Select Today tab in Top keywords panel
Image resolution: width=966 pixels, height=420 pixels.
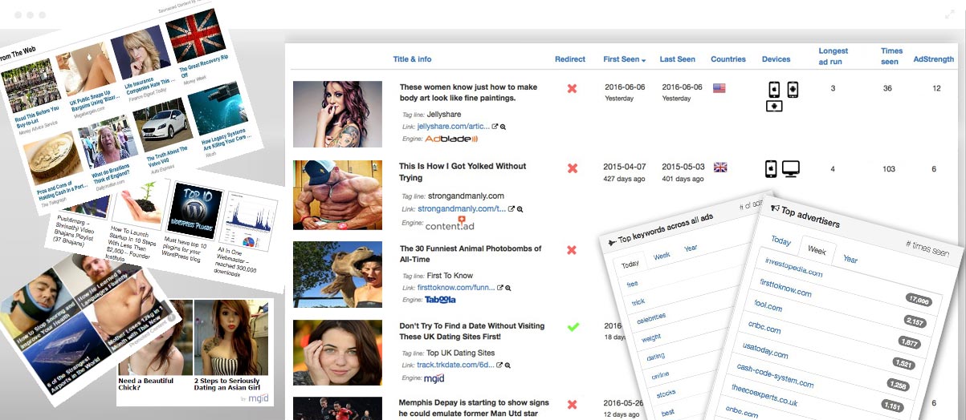click(x=630, y=265)
